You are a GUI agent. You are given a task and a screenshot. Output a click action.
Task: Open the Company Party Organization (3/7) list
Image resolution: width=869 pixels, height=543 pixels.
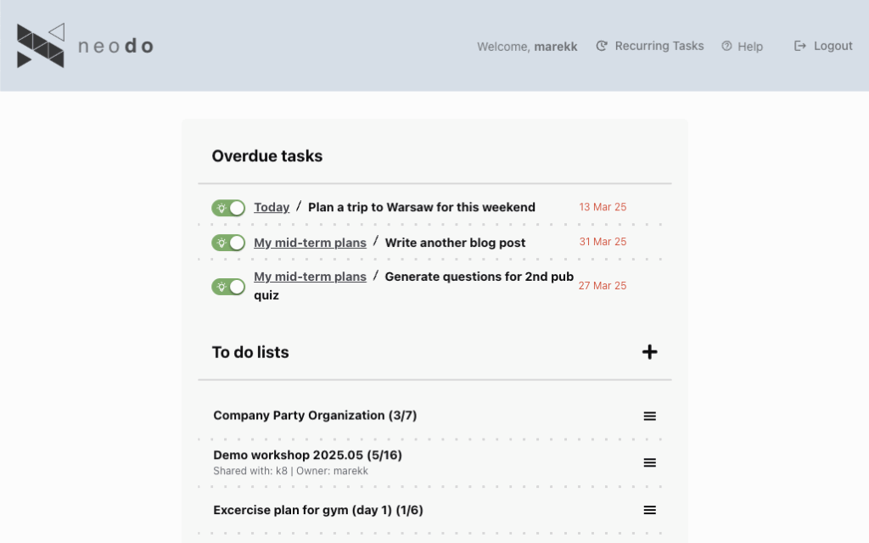(x=315, y=415)
